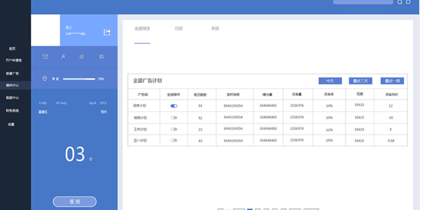Click the circle icon right of search

coord(408,2)
